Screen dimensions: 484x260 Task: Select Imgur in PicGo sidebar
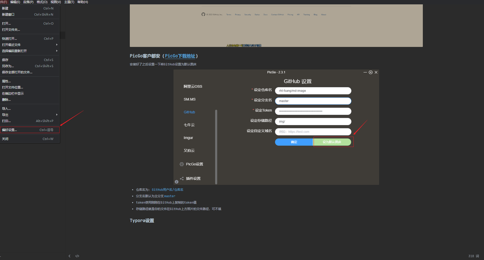(x=188, y=138)
